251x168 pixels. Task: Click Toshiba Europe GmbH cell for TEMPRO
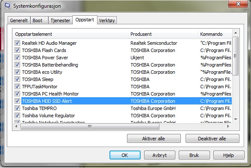[x=153, y=108]
